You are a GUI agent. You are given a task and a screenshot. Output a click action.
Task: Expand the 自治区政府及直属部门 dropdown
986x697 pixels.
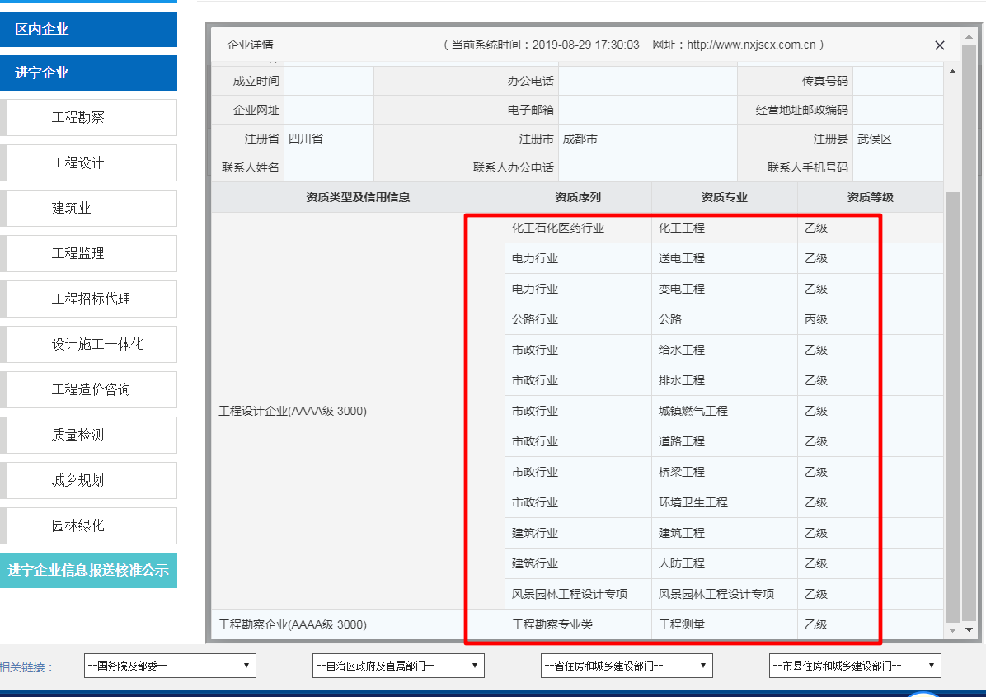pos(398,666)
